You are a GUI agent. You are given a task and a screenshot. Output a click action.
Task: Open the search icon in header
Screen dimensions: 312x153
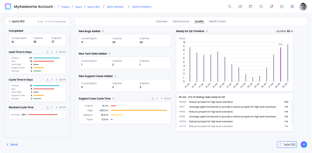(230, 7)
